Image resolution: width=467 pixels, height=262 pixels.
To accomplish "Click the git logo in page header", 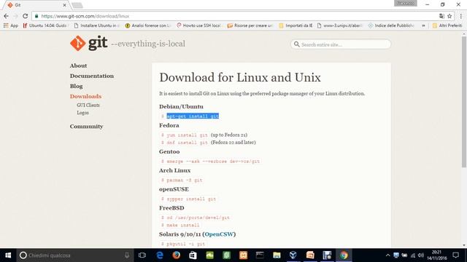I will click(x=89, y=44).
